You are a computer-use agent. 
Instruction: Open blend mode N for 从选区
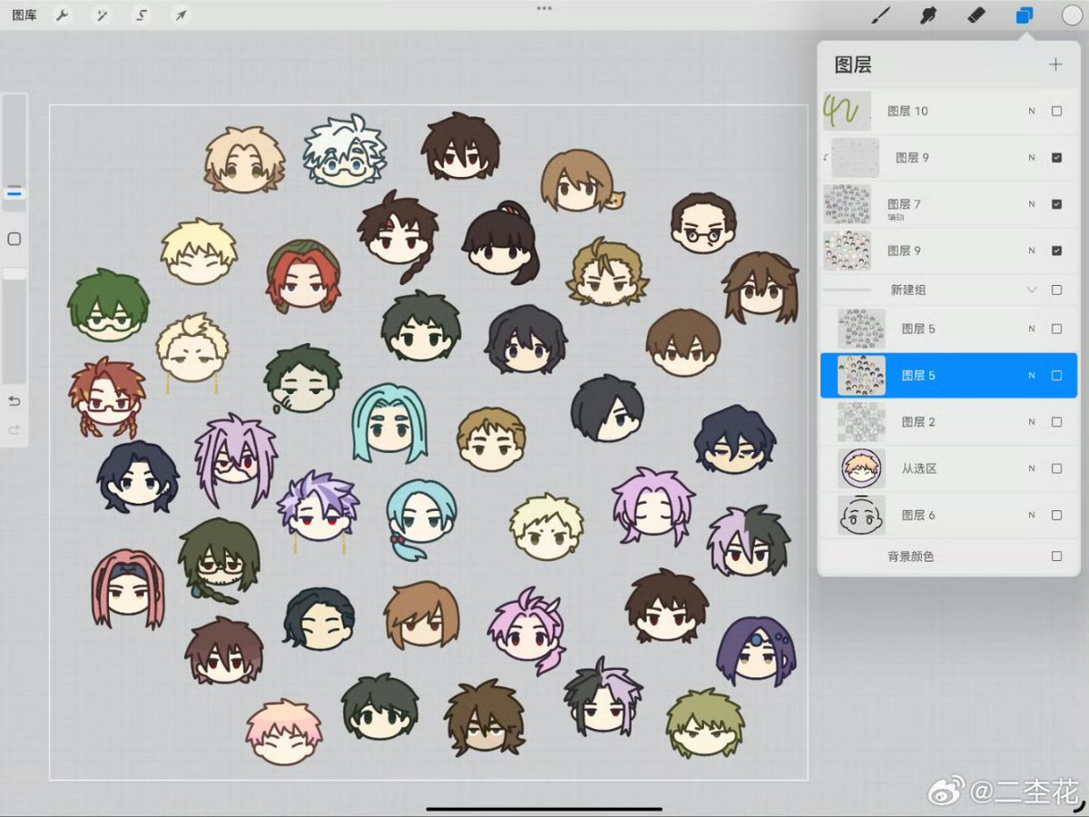click(1031, 468)
